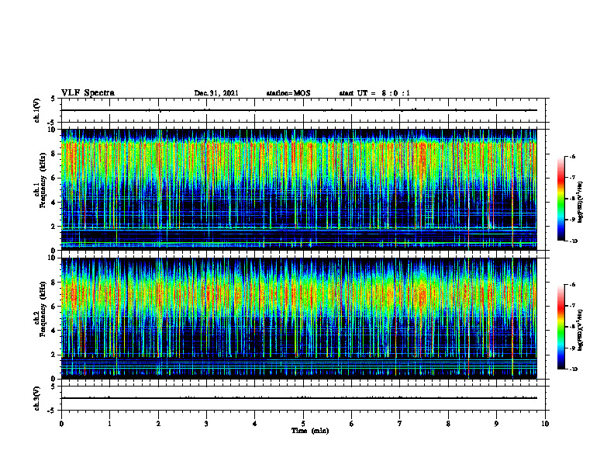The width and height of the screenshot is (614, 475).
Task: Click the ch.1 'Frequency (kHz)' axis label
Action: (43, 180)
